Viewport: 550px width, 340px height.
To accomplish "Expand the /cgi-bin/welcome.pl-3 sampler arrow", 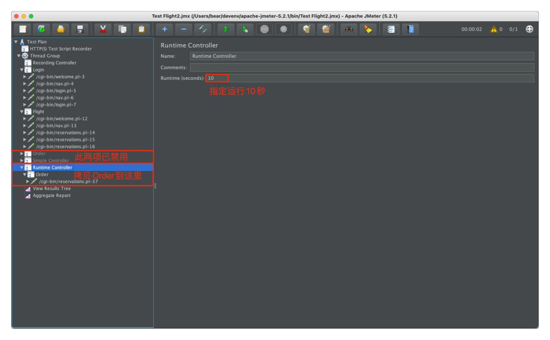I will 25,77.
